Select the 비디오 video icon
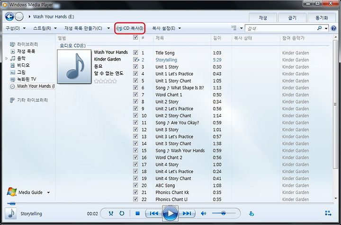Image resolution: width=341 pixels, height=225 pixels. click(13, 65)
